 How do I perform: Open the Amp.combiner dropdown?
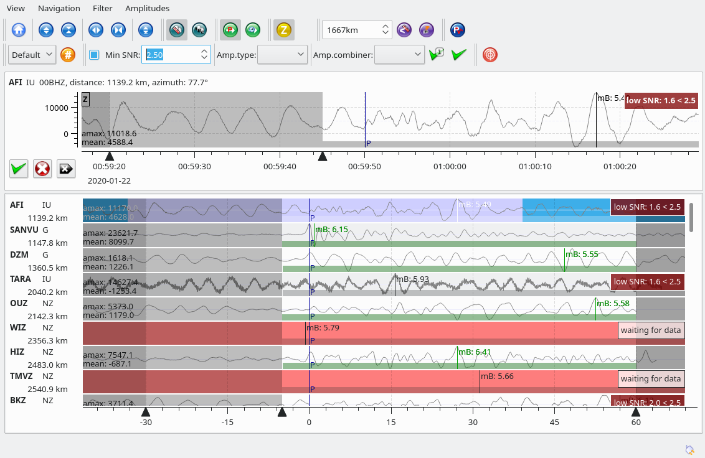pos(400,55)
